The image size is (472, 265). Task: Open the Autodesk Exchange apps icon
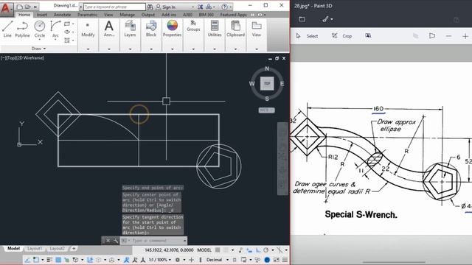click(x=200, y=7)
